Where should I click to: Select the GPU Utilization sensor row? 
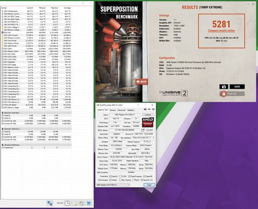(x=37, y=62)
